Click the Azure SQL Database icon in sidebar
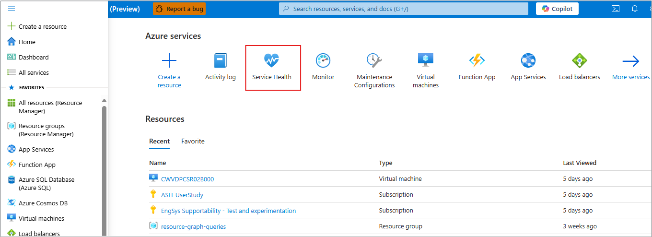 [x=12, y=180]
